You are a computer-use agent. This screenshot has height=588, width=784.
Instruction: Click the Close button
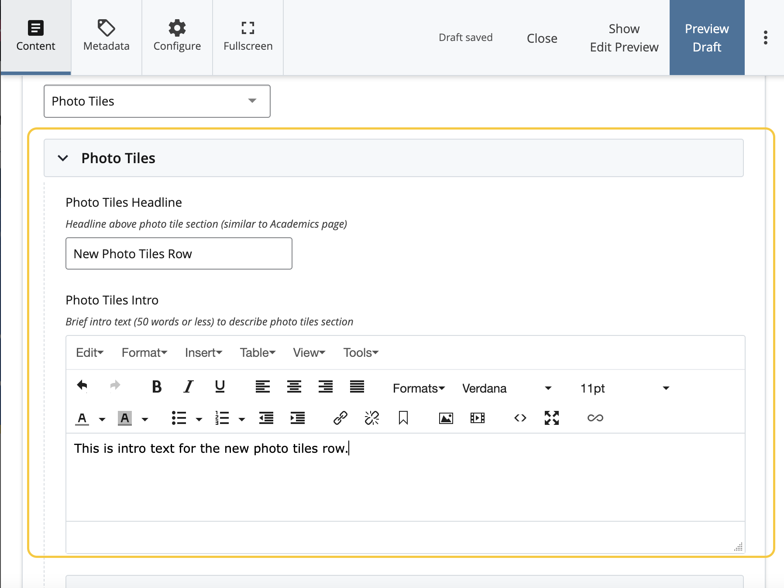pyautogui.click(x=542, y=38)
